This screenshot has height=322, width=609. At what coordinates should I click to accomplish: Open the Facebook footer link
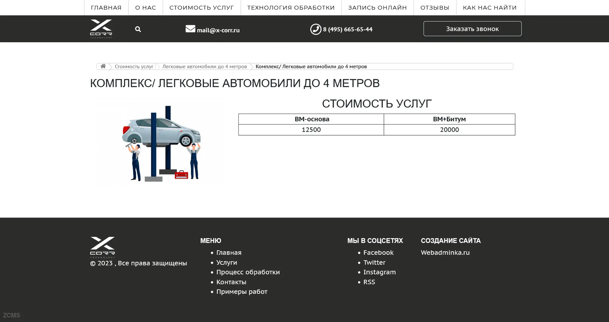pyautogui.click(x=378, y=252)
